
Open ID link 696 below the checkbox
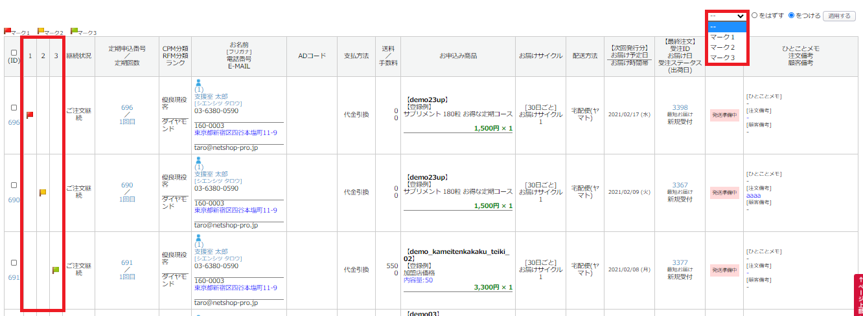pos(14,122)
